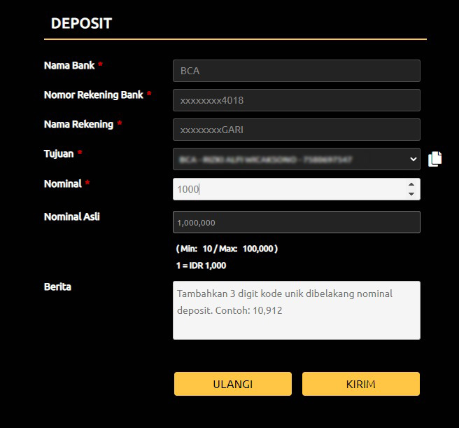Click the Tujuan field label
459x428 pixels.
(59, 153)
